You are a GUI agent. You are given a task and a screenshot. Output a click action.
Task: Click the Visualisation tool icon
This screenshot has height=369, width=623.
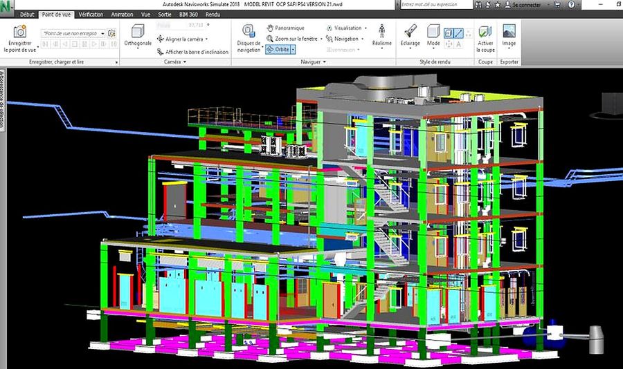[x=329, y=28]
